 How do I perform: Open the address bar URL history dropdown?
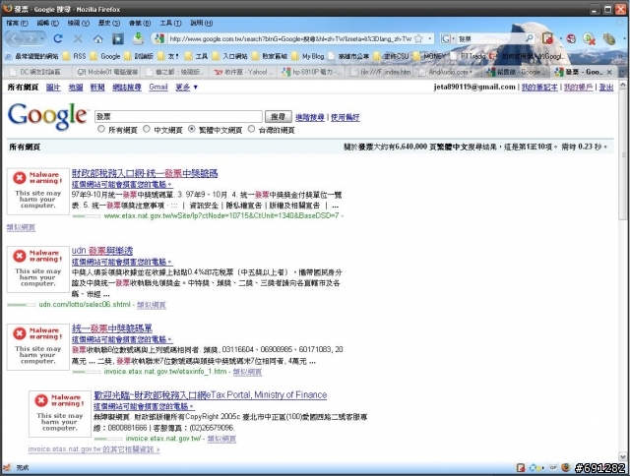click(430, 38)
